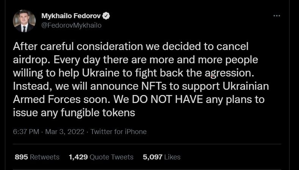
Task: Click the 6:37 PM timestamp
Action: point(26,132)
